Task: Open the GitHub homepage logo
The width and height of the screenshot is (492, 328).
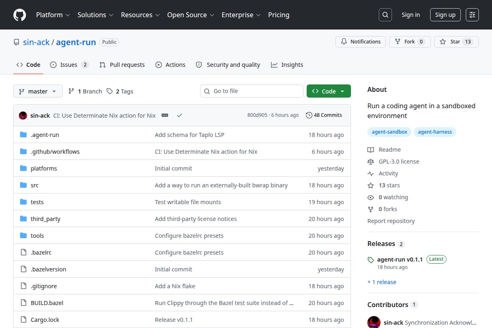Action: pos(20,15)
